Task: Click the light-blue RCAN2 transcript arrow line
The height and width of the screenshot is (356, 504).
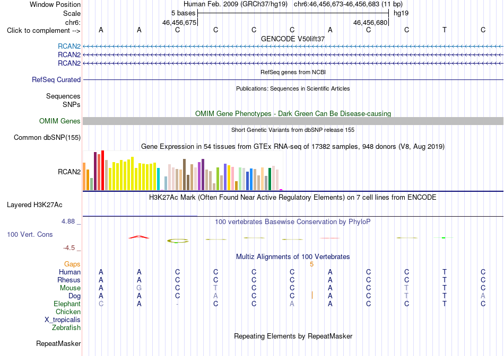Action: click(293, 46)
